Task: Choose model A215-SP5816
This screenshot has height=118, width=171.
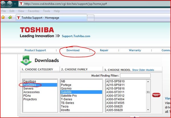Action: point(126,89)
